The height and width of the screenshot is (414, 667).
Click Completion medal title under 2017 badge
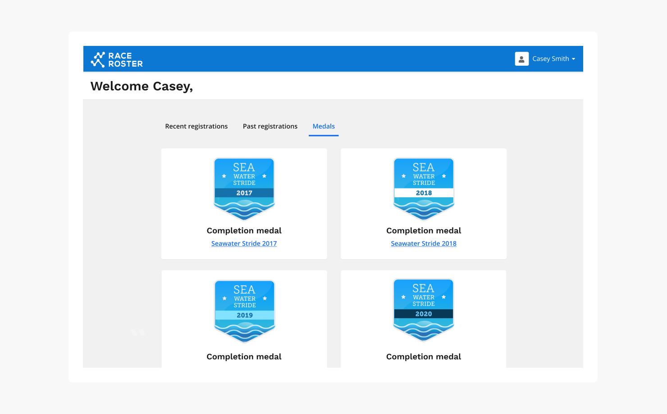point(244,230)
